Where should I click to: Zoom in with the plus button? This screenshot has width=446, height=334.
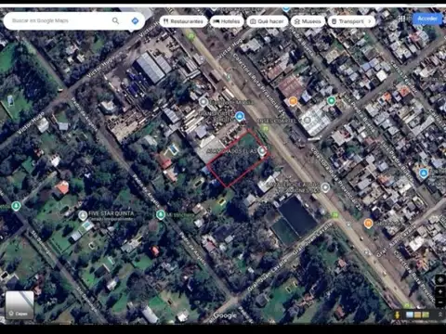(x=440, y=291)
